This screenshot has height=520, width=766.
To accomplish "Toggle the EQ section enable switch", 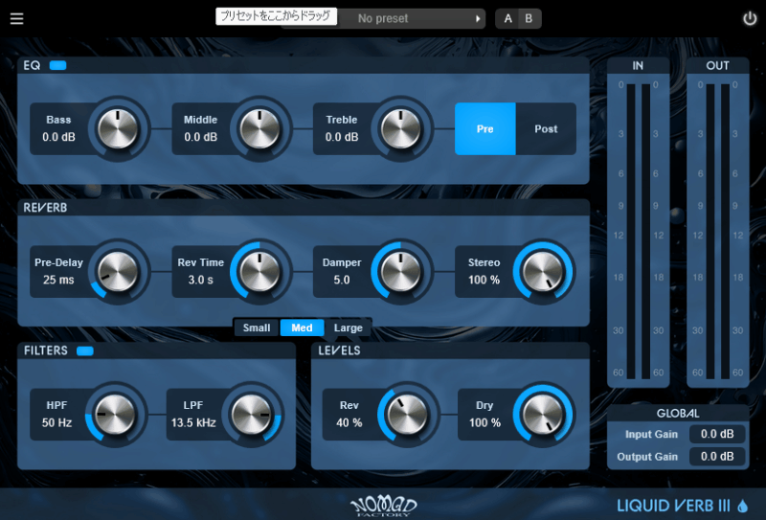I will 57,65.
